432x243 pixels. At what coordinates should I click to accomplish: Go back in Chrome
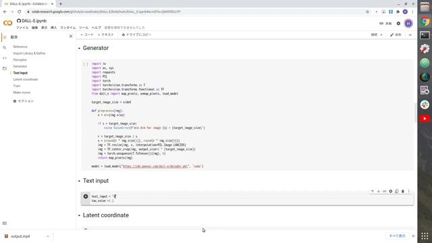[5, 11]
